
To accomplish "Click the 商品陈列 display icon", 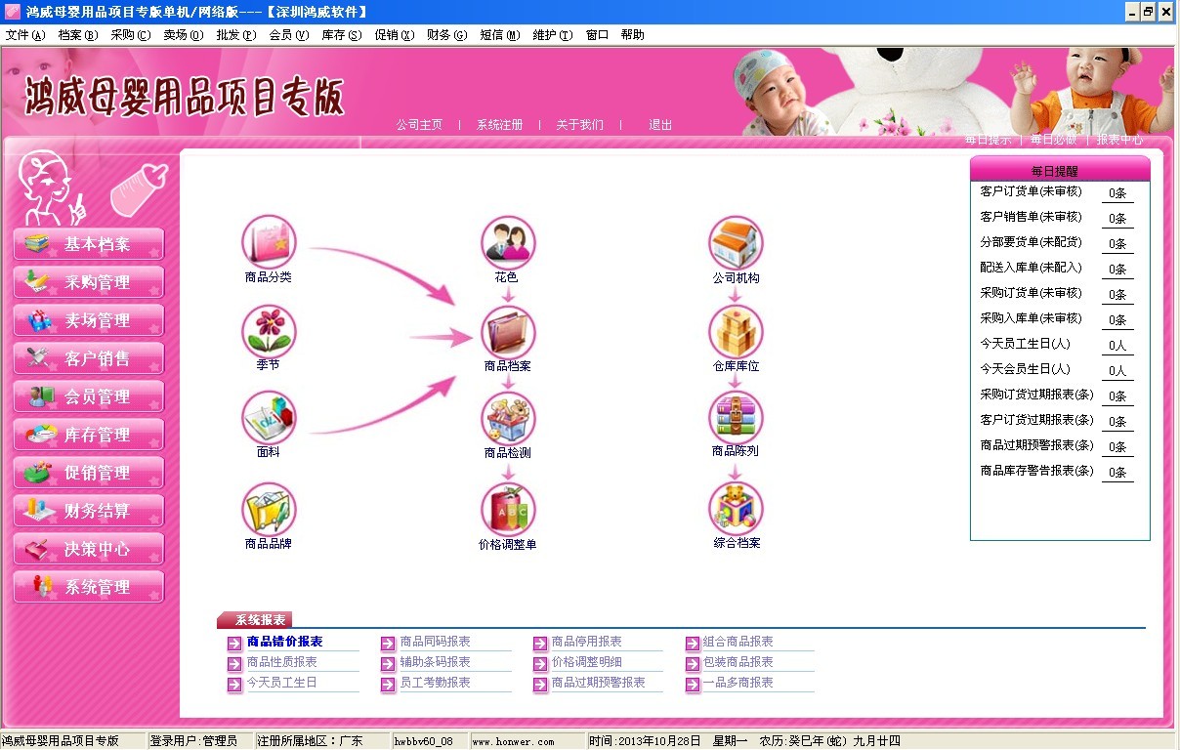I will (x=736, y=418).
